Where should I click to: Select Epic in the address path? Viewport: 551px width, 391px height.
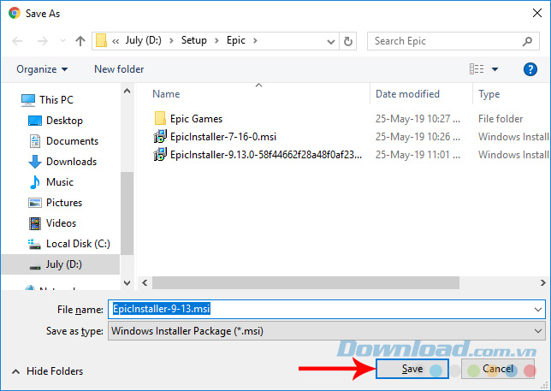tap(236, 40)
